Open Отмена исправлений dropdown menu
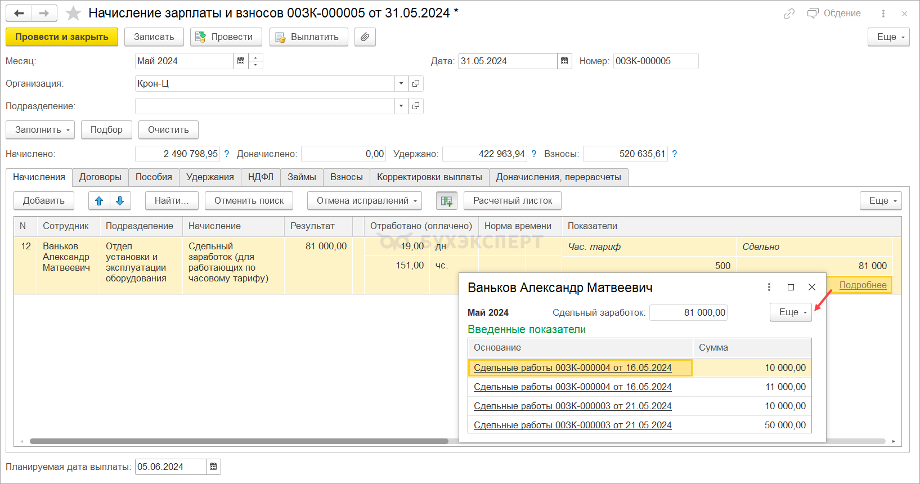Image resolution: width=920 pixels, height=484 pixels. click(x=364, y=201)
